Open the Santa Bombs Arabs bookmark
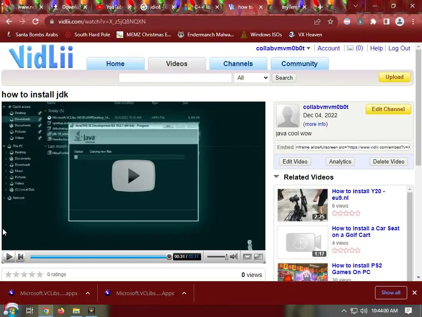 click(32, 35)
